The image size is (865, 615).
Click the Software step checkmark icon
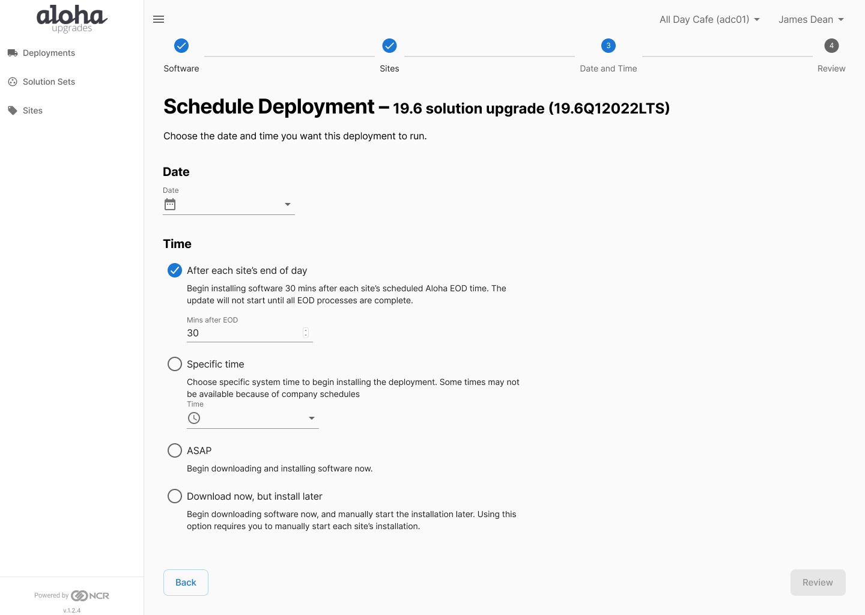click(181, 46)
